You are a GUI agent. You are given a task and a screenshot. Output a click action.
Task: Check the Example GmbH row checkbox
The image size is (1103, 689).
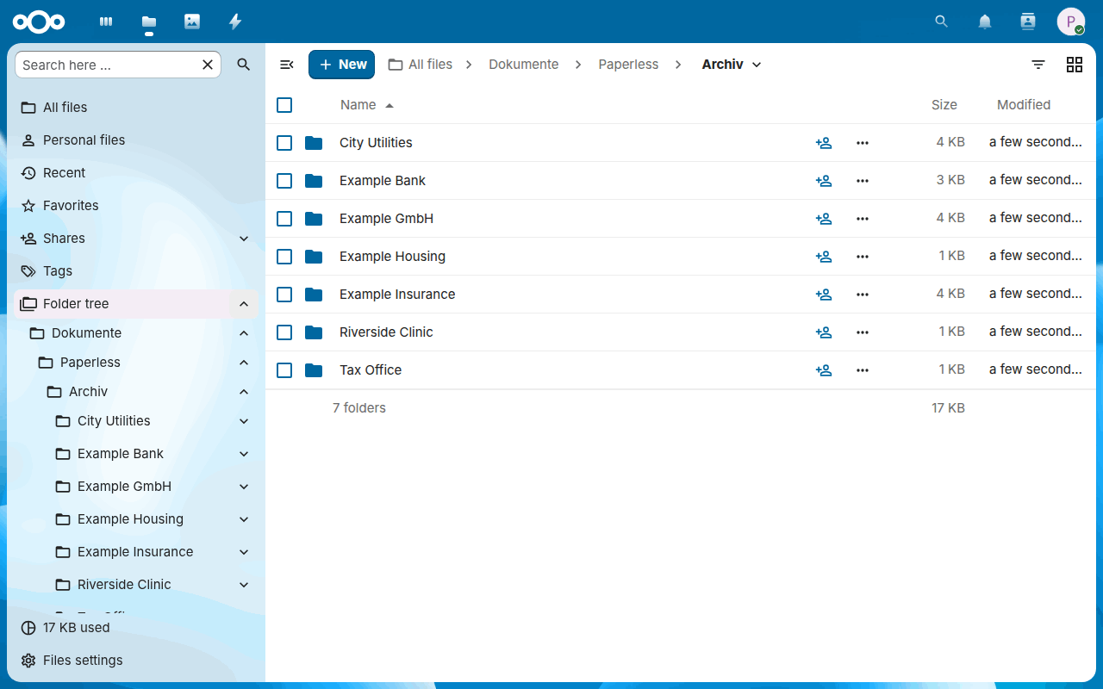(x=284, y=219)
